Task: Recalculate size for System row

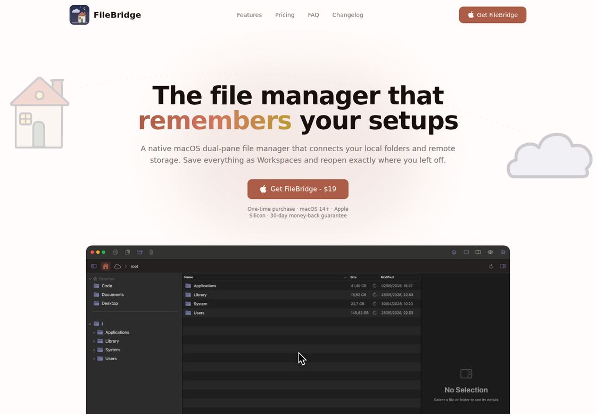Action: (375, 304)
